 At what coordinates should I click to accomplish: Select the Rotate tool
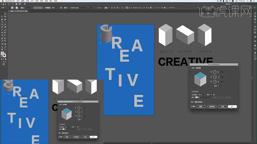tap(2, 30)
